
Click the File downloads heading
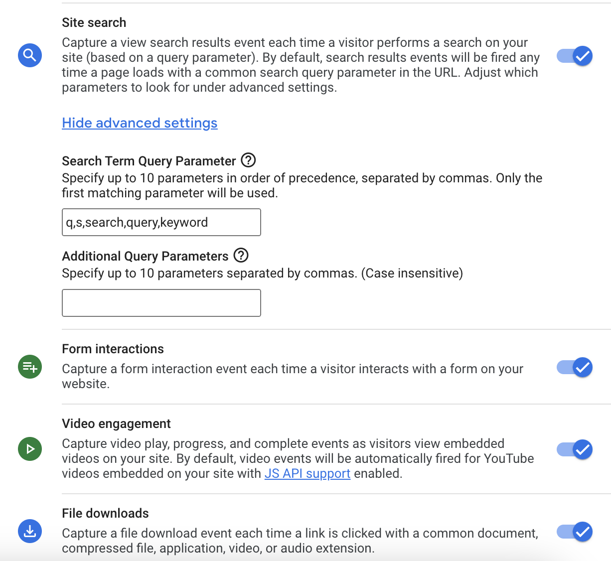point(105,513)
